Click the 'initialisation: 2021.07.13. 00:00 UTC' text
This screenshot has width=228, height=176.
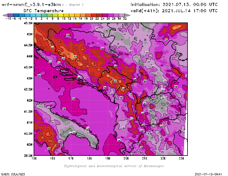[x=174, y=5]
